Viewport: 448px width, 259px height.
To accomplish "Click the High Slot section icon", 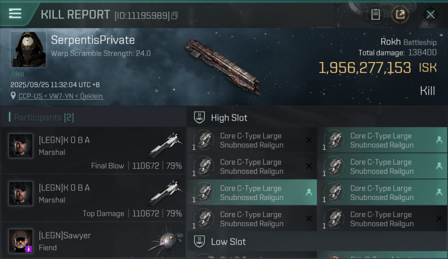I will click(199, 117).
